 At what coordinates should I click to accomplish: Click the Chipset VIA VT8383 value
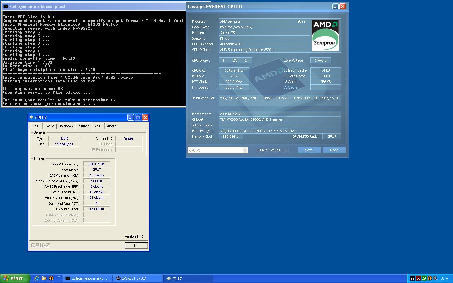click(x=280, y=119)
